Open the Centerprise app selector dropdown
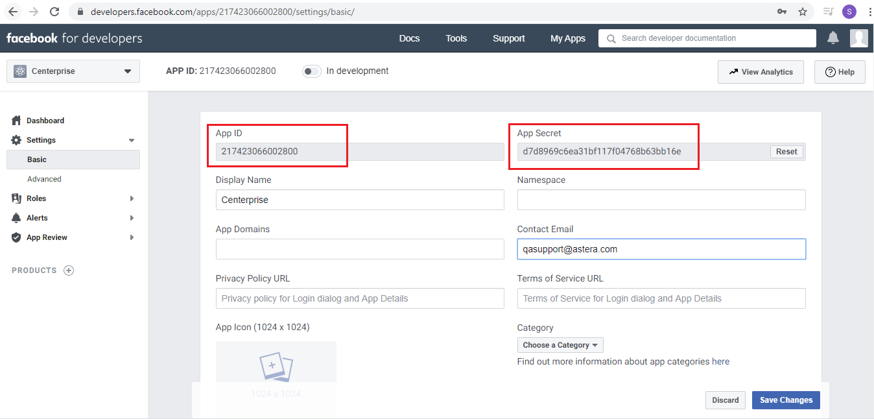This screenshot has width=874, height=419. click(x=73, y=71)
